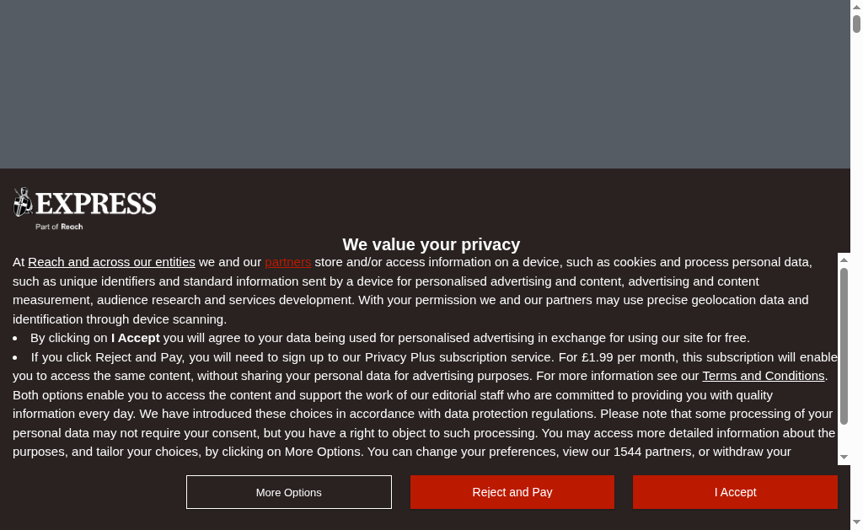Click the page scrollbar down arrow
863x530 pixels.
856,522
